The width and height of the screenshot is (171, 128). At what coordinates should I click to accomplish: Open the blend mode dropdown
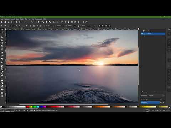coord(156,95)
